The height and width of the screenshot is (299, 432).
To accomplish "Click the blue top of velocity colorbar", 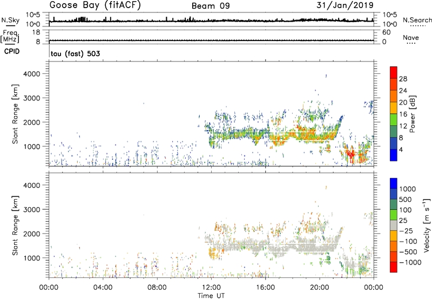I will 394,184.
